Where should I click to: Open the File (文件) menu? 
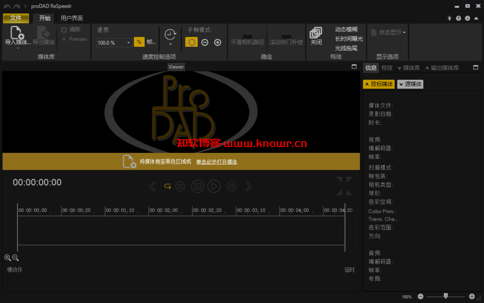(x=16, y=18)
